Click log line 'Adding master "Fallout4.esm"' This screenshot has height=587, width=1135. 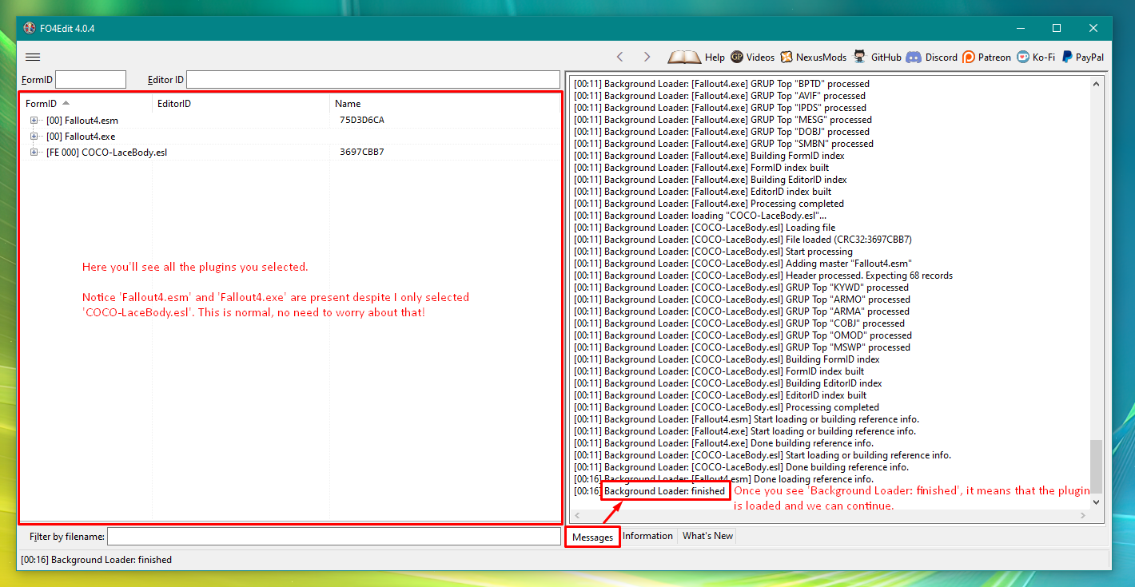click(x=743, y=264)
